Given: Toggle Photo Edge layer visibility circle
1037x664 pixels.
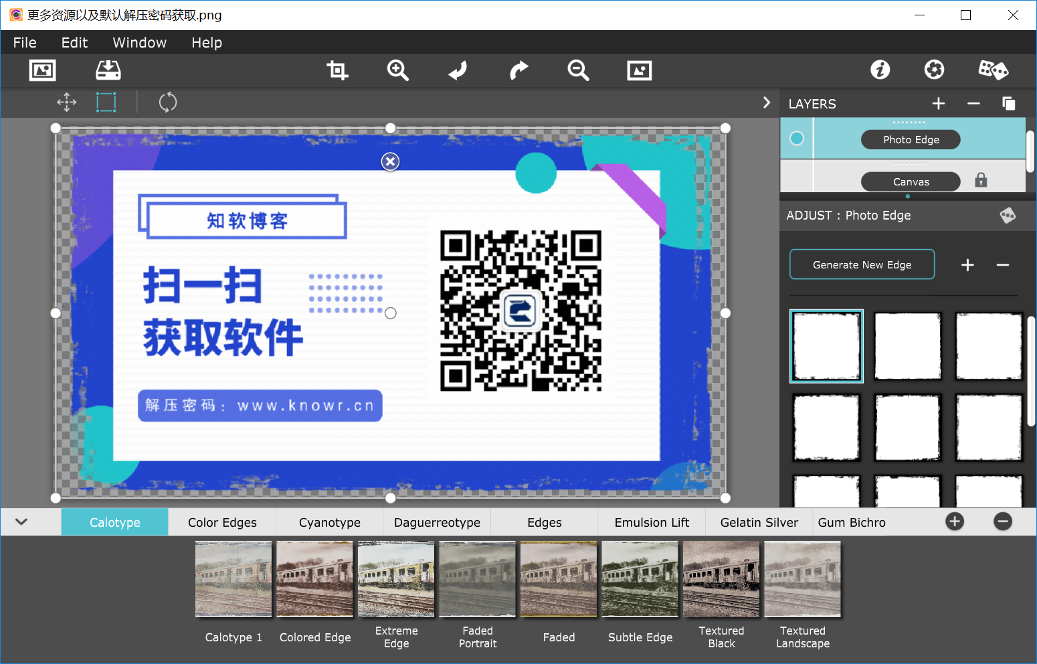Looking at the screenshot, I should (797, 139).
